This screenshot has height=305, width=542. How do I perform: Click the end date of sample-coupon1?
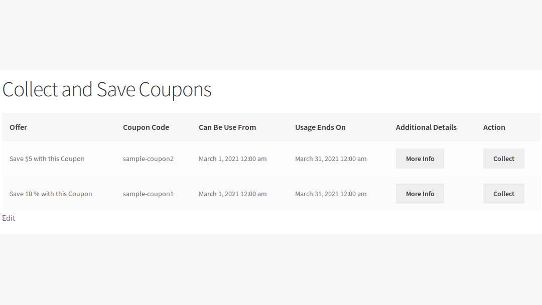[x=331, y=193]
